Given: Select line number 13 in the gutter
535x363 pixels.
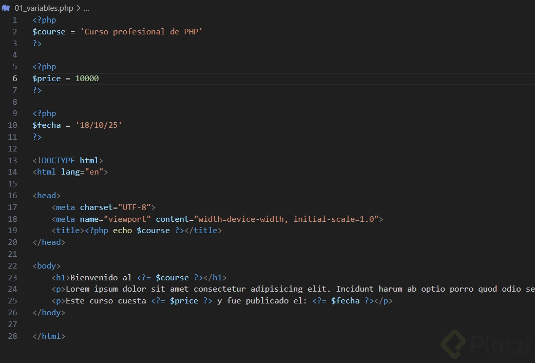Looking at the screenshot, I should (13, 161).
